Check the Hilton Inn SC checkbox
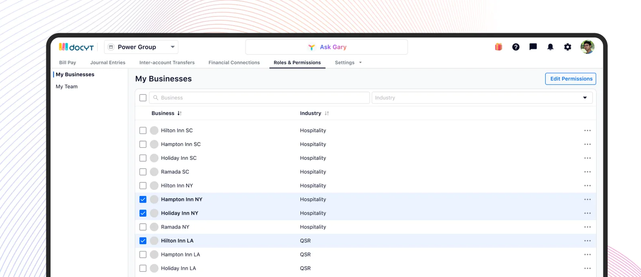 (143, 130)
